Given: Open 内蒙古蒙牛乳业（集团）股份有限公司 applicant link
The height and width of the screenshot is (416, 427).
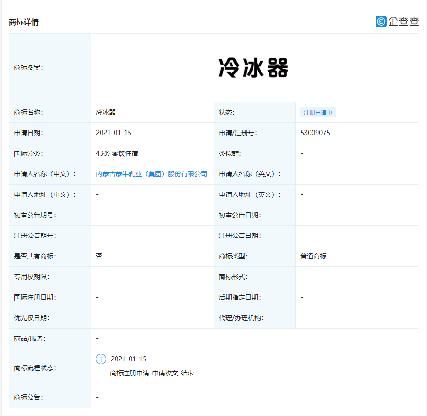Looking at the screenshot, I should (152, 174).
